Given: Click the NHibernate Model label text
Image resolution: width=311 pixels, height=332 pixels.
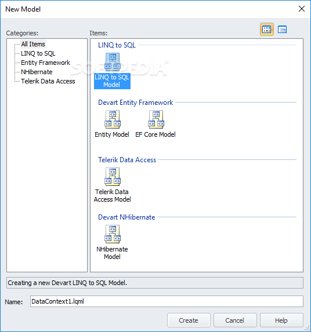Looking at the screenshot, I should 112,253.
